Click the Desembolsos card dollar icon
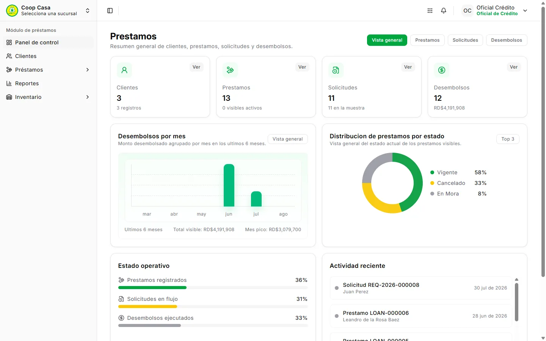 [442, 70]
